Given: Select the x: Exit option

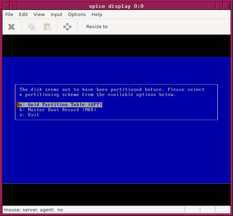Looking at the screenshot, I should (29, 115).
